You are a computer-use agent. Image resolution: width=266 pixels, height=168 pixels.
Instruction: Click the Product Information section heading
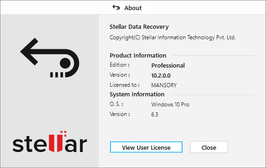tap(138, 55)
